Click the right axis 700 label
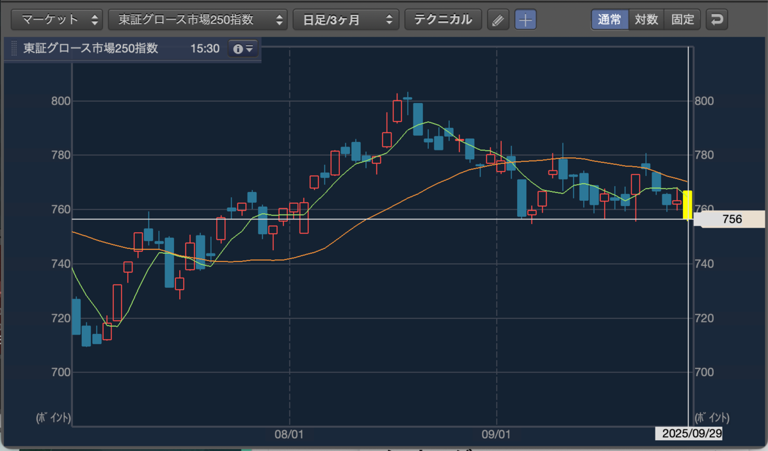The image size is (768, 451). [x=704, y=372]
